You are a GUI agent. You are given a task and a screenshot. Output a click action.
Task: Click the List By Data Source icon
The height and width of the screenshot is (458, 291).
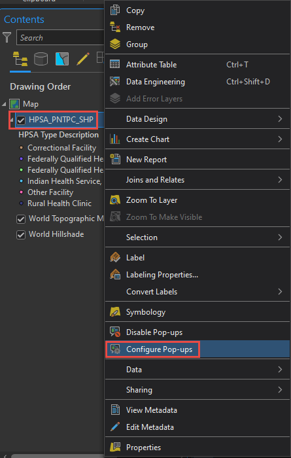(41, 59)
